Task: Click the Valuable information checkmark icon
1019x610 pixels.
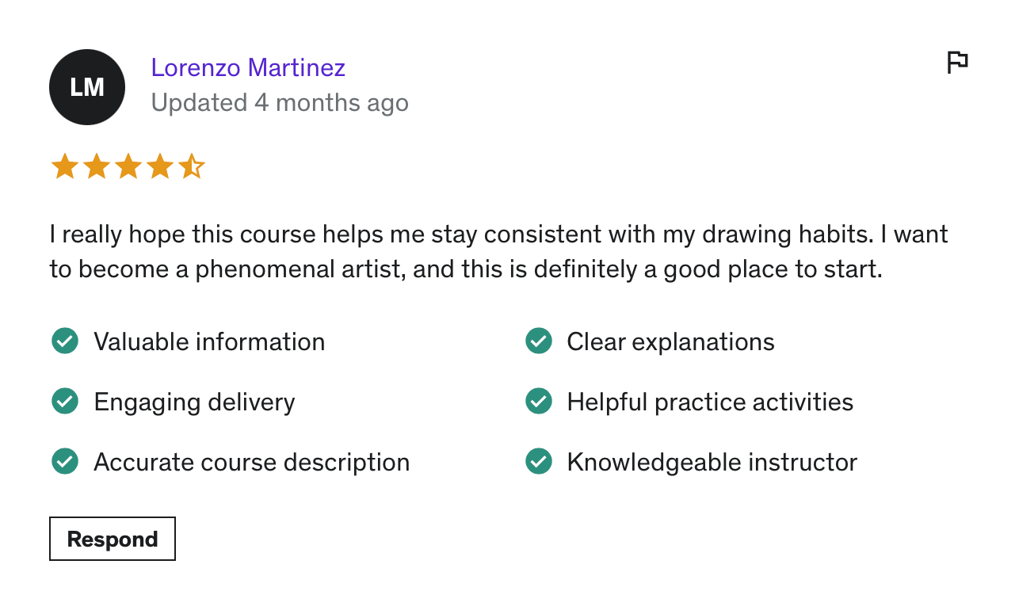Action: click(x=65, y=341)
